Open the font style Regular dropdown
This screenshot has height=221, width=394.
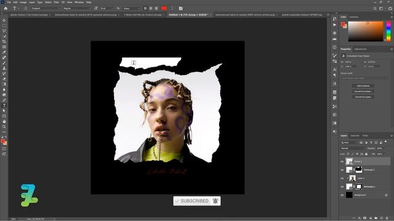(x=76, y=8)
